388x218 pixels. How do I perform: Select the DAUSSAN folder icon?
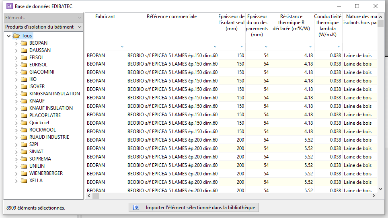(x=24, y=51)
